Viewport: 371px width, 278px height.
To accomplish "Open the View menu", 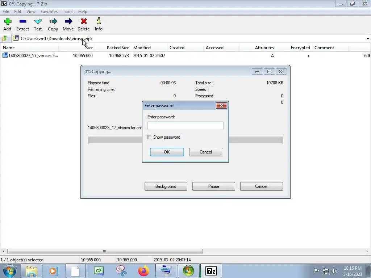I will (31, 11).
